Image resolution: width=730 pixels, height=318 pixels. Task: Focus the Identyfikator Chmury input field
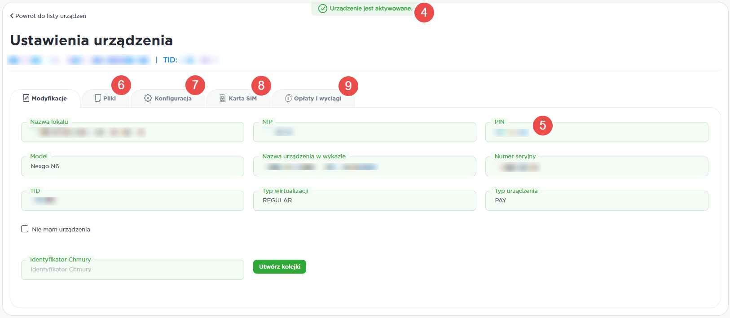[x=132, y=270]
